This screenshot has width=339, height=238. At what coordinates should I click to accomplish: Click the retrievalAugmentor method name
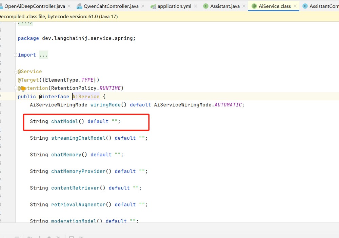click(78, 205)
